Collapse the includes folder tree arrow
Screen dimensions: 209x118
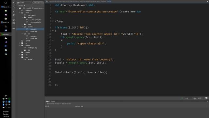[x=20, y=45]
